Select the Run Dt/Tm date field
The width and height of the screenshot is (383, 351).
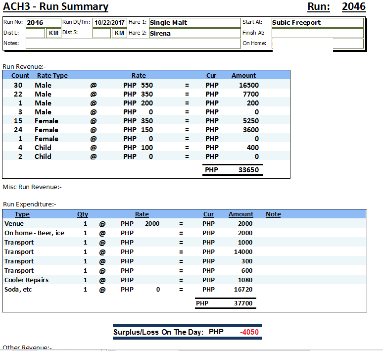(x=109, y=22)
